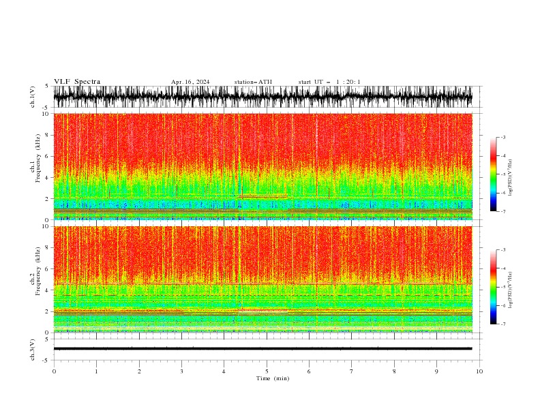This screenshot has width=540, height=417.
Task: Click the '5' volt tick on ch.1 waveform
Action: [47, 86]
